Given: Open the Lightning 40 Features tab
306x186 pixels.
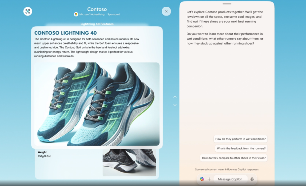Looking at the screenshot, I should pos(97,24).
